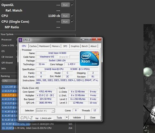This screenshot has height=133, width=155.
Task: Click the rendered scene preview image
Action: [149, 79]
